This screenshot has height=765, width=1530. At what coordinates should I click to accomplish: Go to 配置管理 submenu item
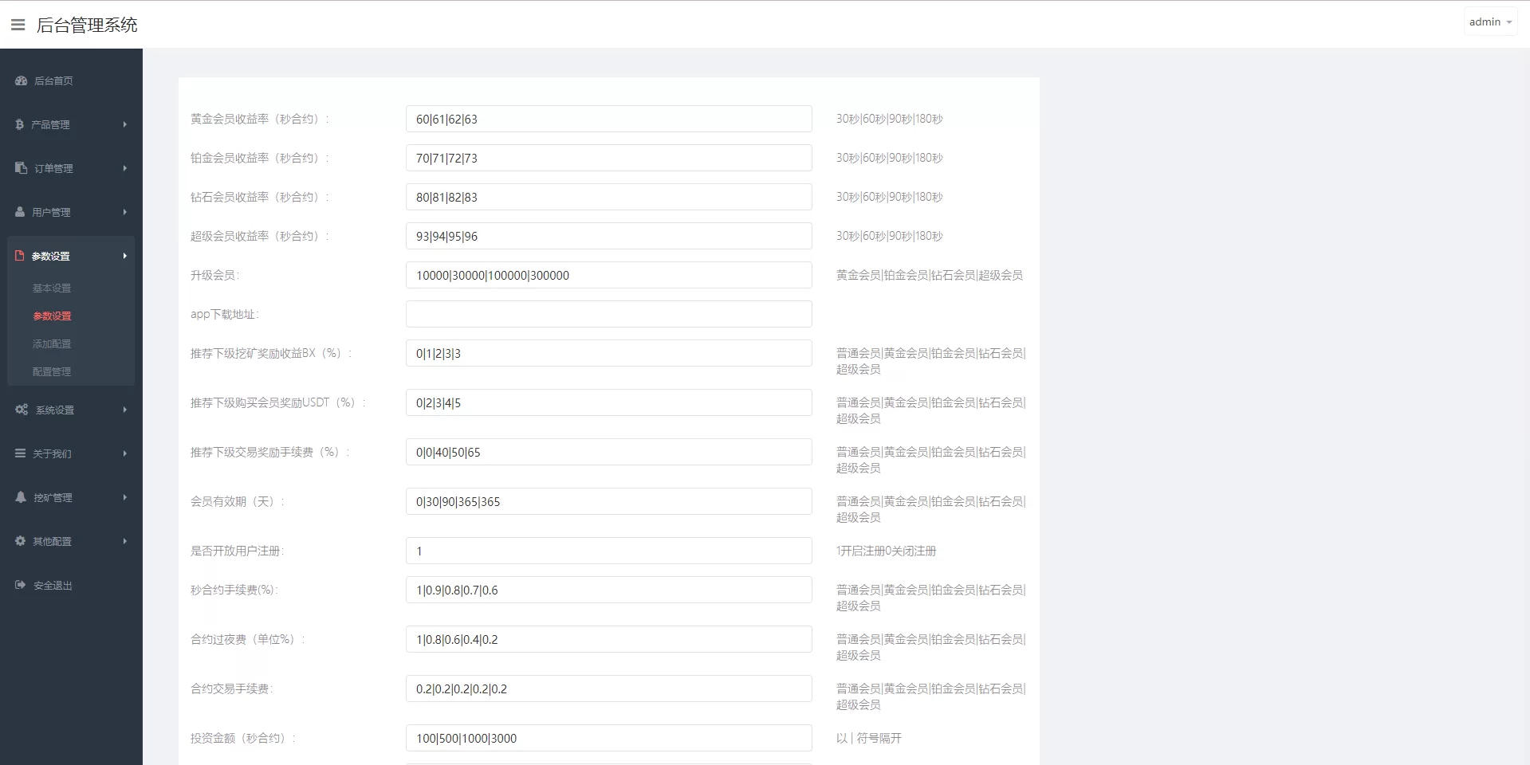click(52, 371)
